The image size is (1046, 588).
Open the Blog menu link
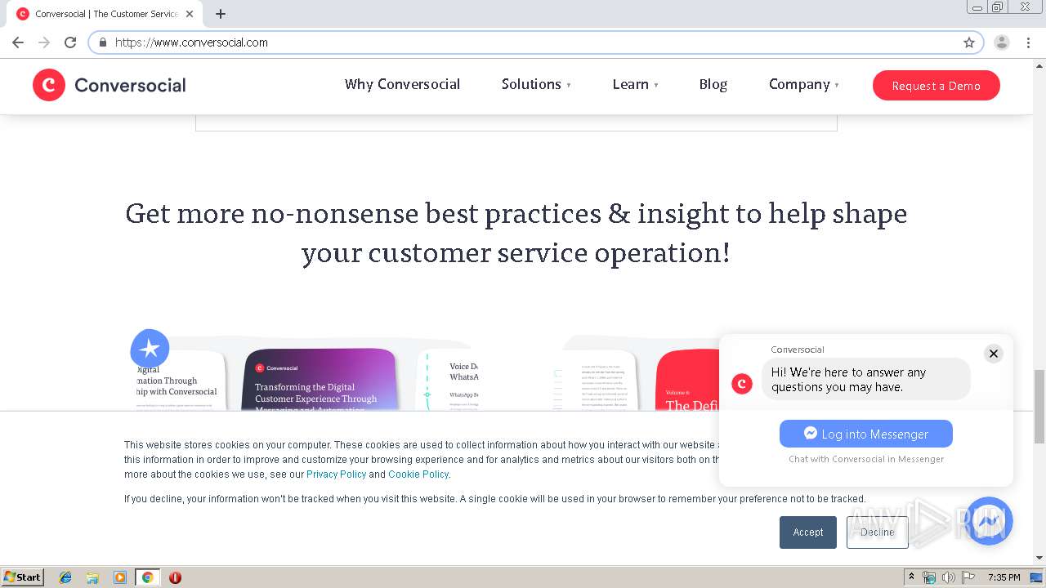(x=713, y=84)
